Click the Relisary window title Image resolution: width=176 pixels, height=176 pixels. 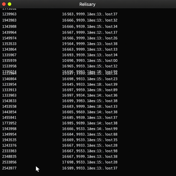pos(87,4)
